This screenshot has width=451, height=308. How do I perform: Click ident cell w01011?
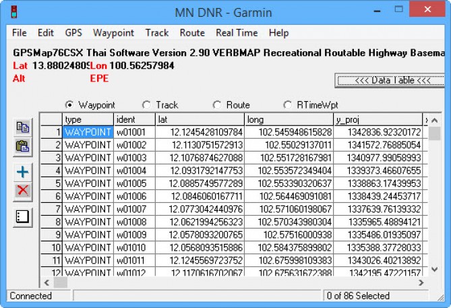[x=134, y=261]
